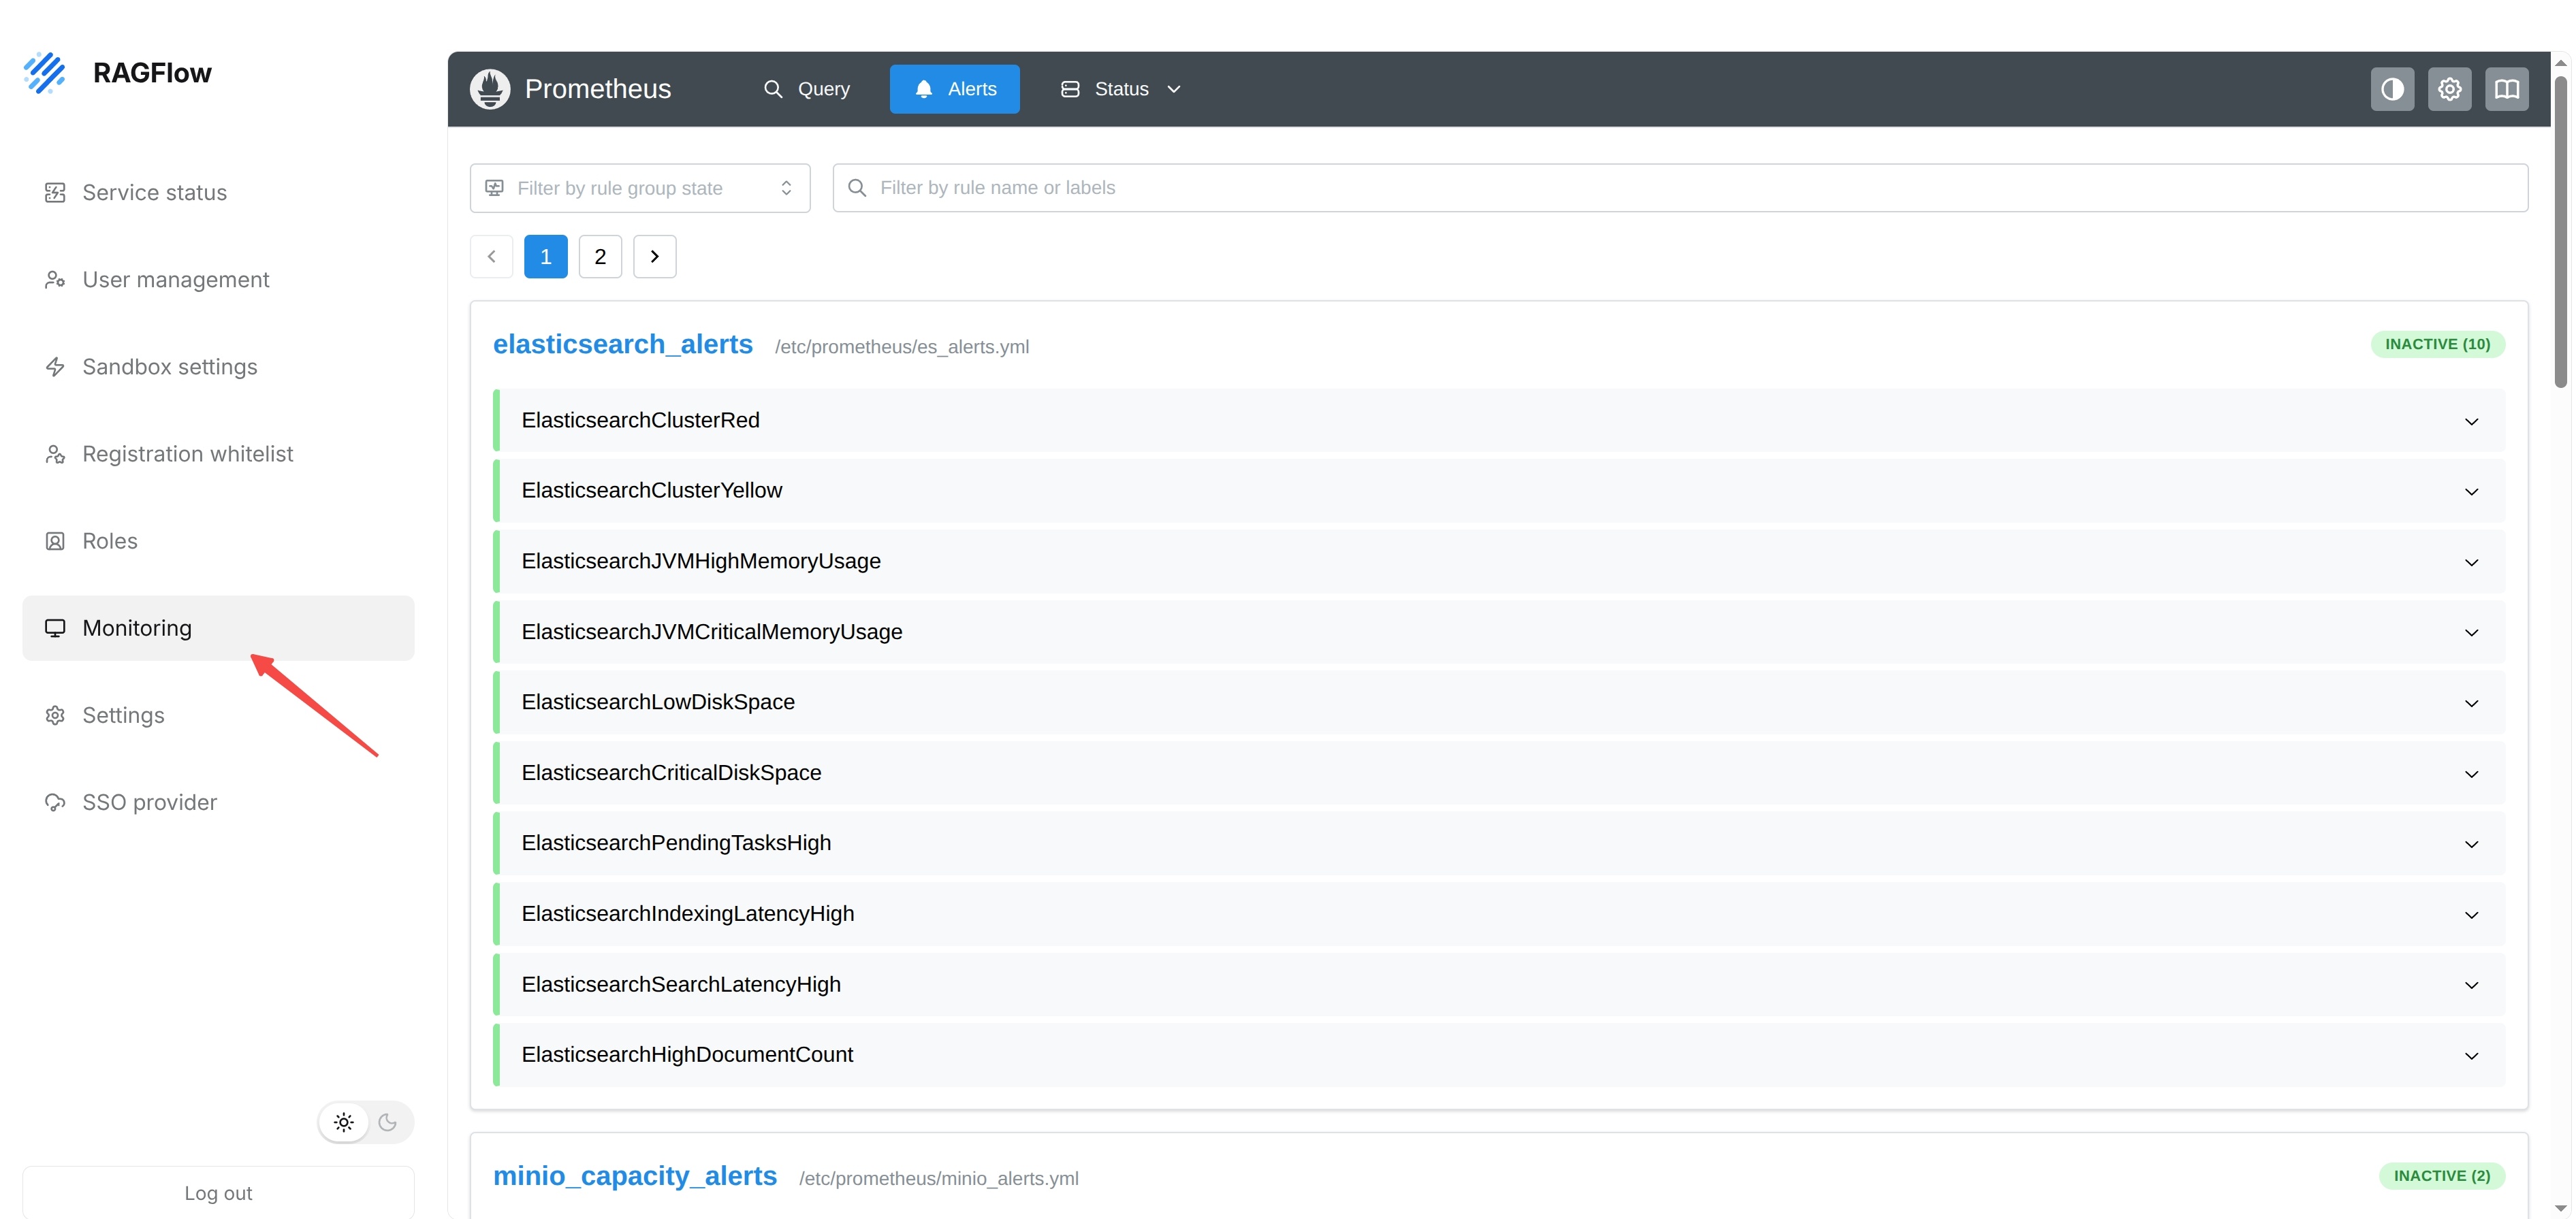Expand the ElasticsearchCriticalDiskSpace rule
The image size is (2576, 1219).
[1499, 773]
